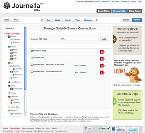The width and height of the screenshot is (145, 133).
Task: Expand the Happiness is a Choice dropdown arrow
Action: [105, 66]
